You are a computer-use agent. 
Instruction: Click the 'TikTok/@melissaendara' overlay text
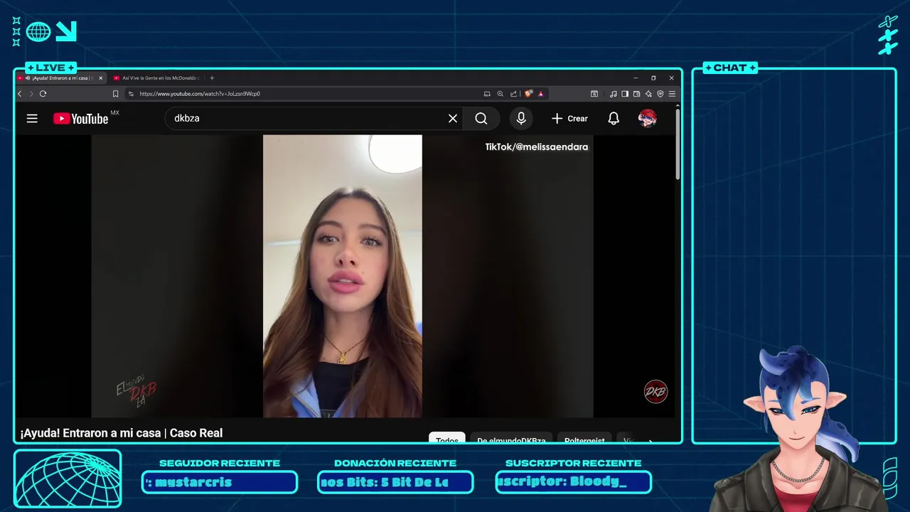(x=537, y=147)
